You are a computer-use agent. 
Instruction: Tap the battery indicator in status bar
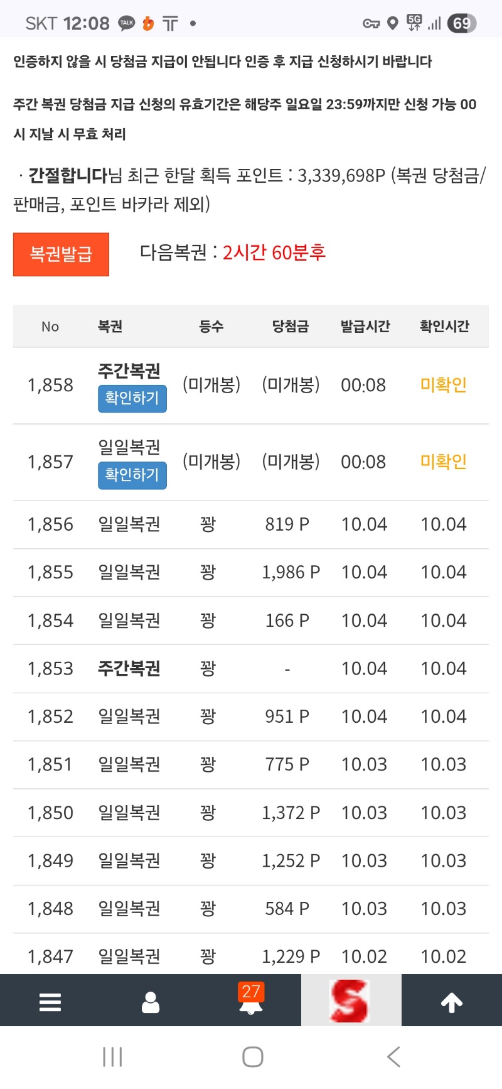462,23
